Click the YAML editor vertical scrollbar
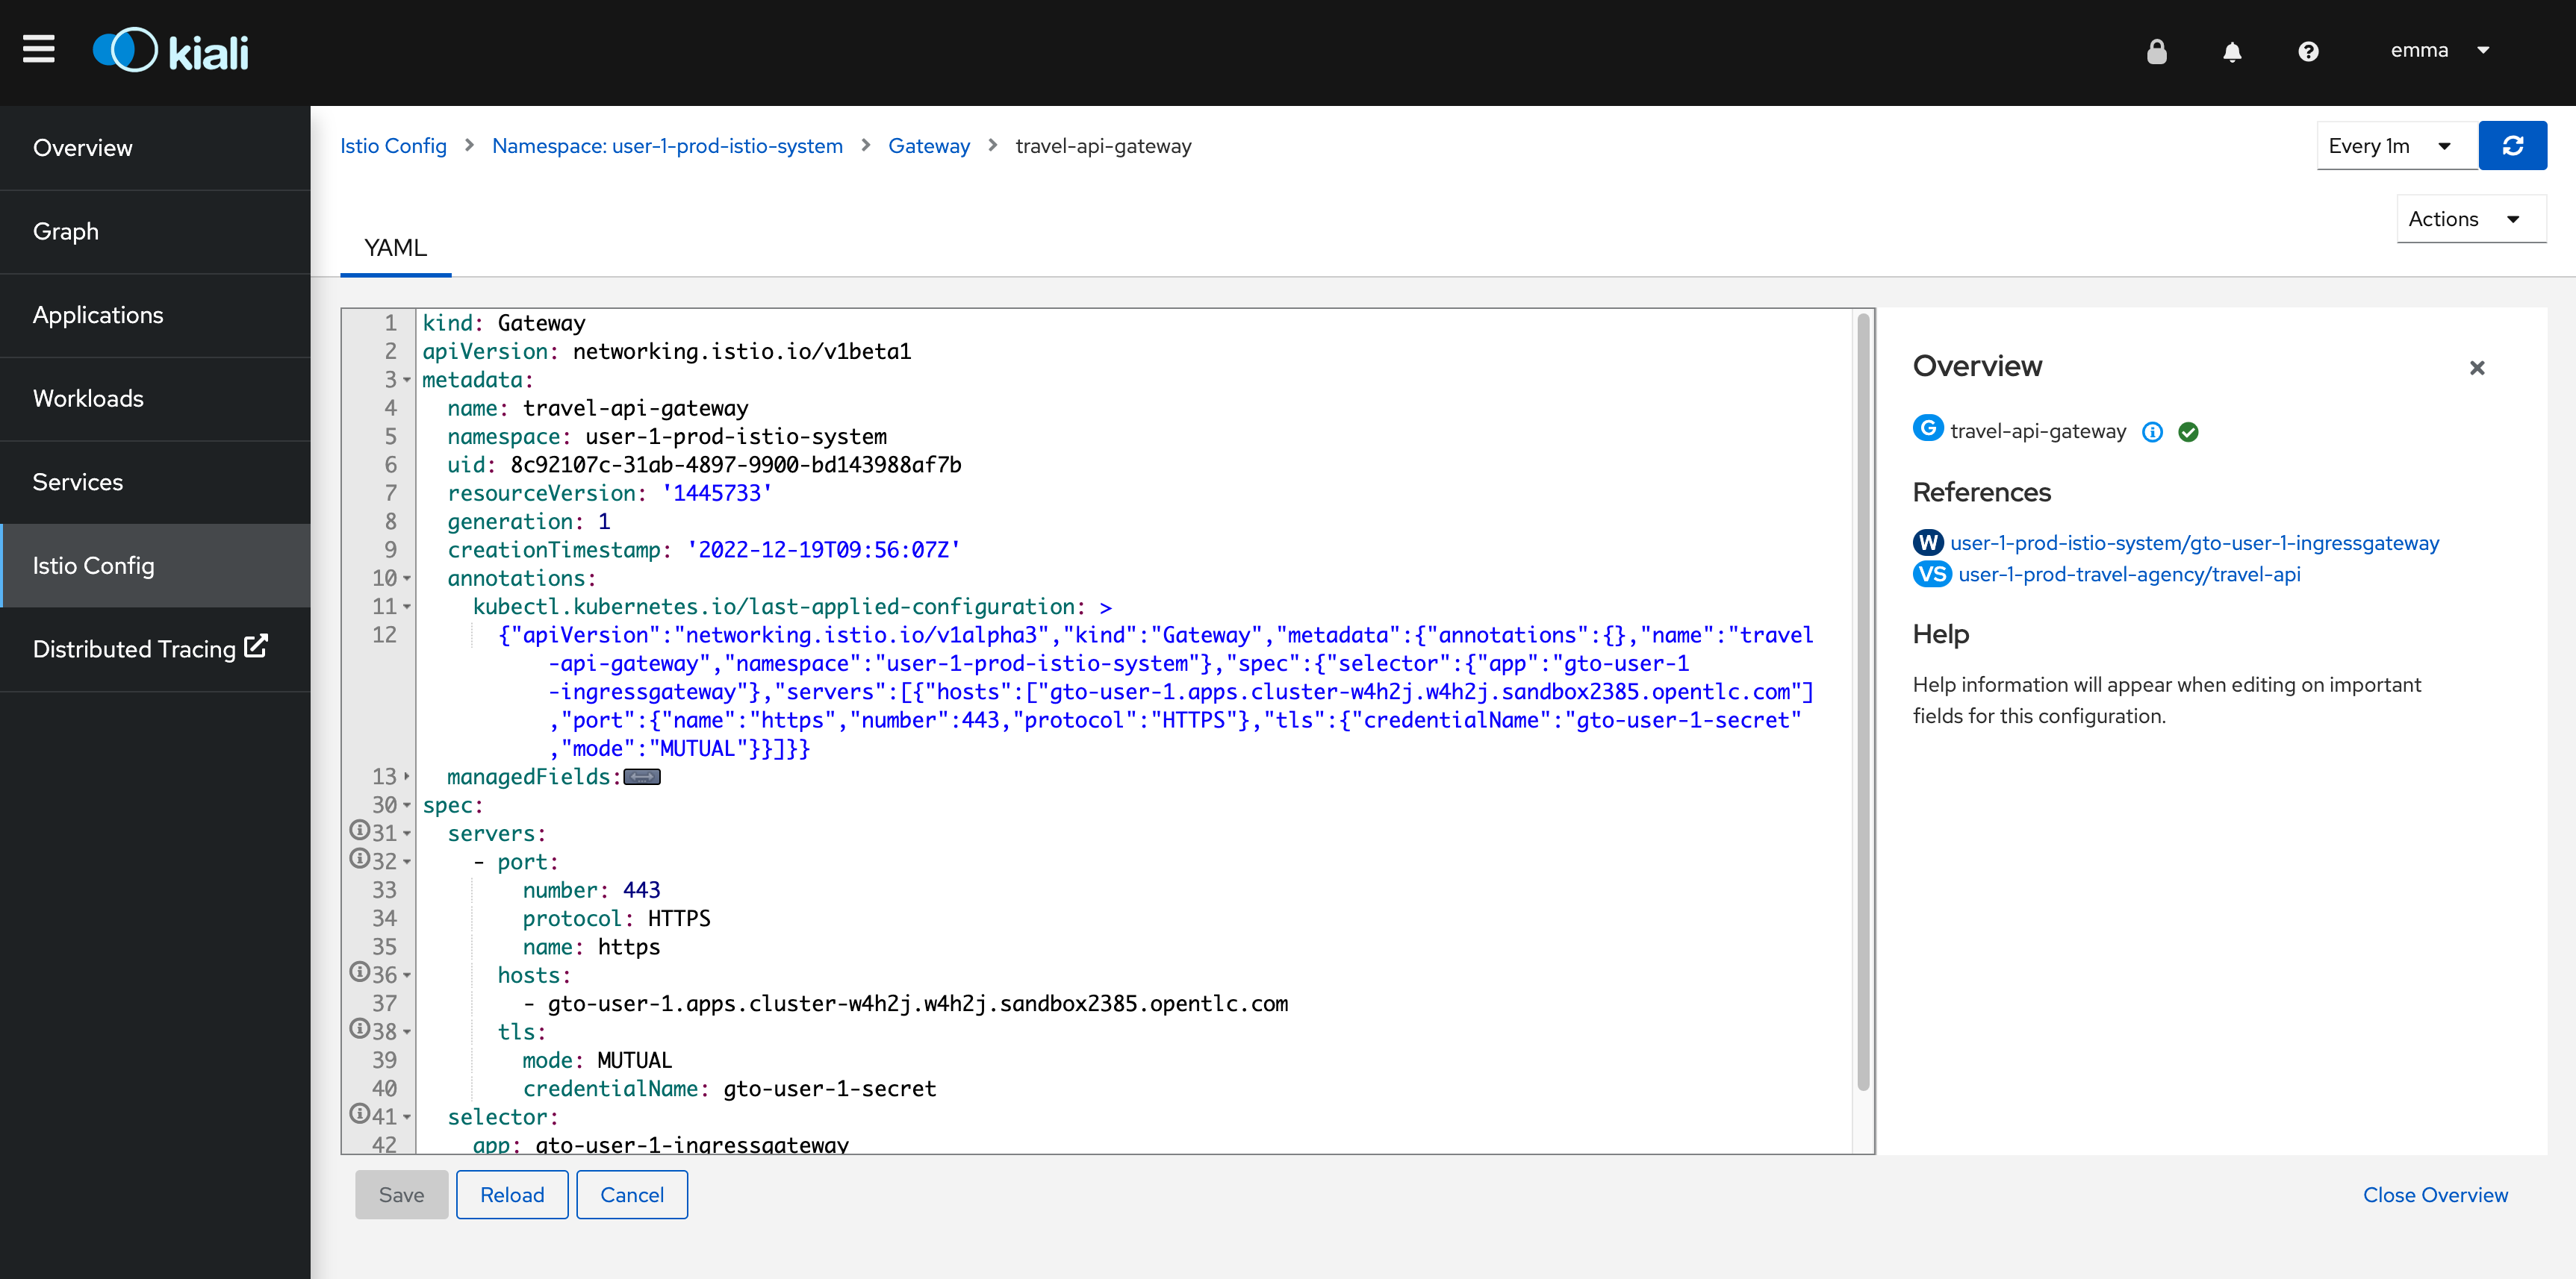This screenshot has height=1279, width=2576. coord(1862,699)
